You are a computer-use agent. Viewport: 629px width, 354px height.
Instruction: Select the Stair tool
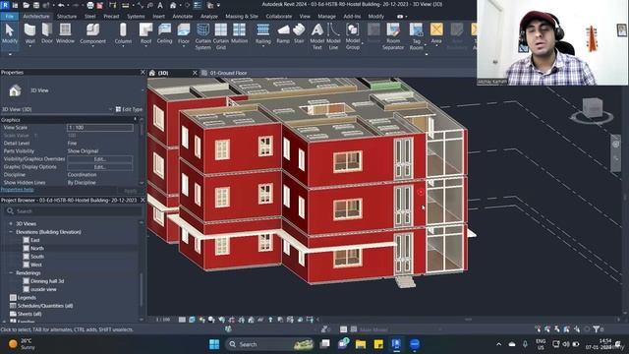click(x=299, y=33)
